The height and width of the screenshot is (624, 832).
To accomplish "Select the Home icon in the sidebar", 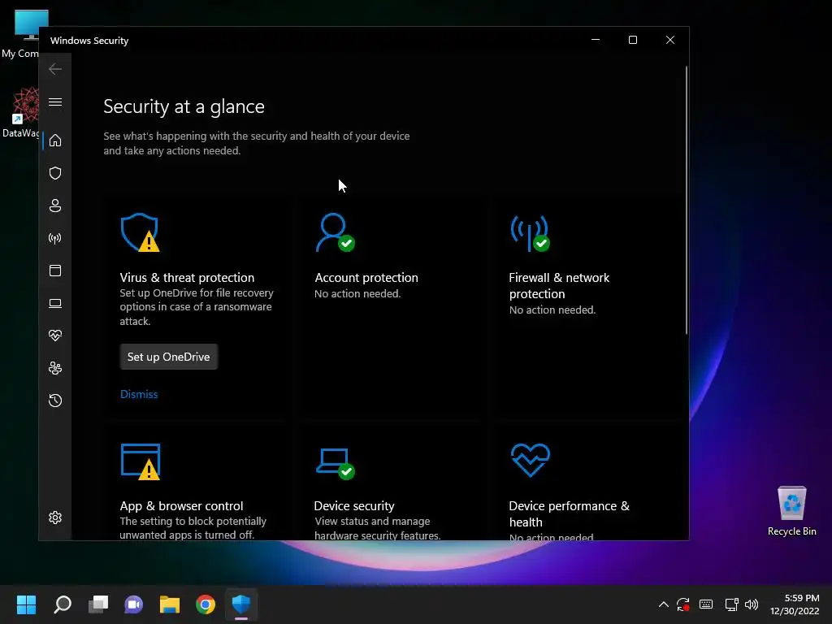I will pos(55,141).
